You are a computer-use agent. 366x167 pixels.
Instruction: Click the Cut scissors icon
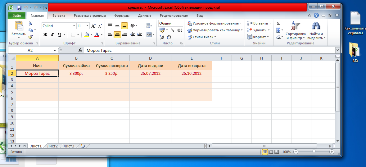[30, 23]
